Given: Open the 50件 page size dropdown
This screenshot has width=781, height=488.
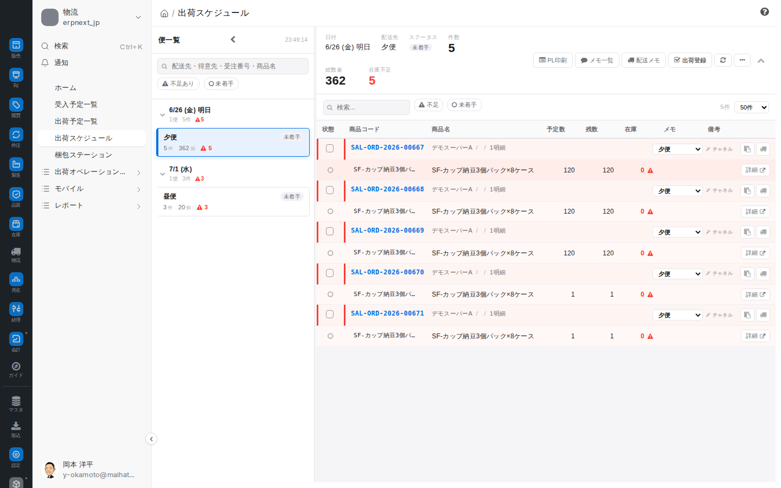Looking at the screenshot, I should coord(752,107).
